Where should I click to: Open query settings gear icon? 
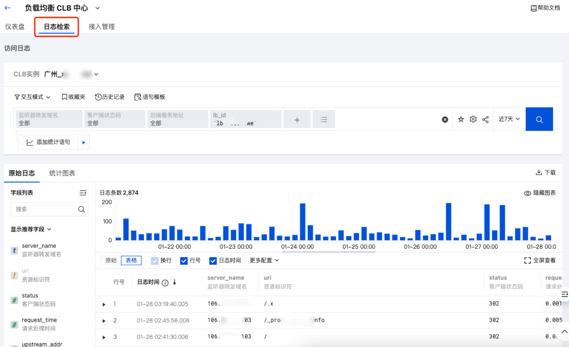tap(473, 119)
